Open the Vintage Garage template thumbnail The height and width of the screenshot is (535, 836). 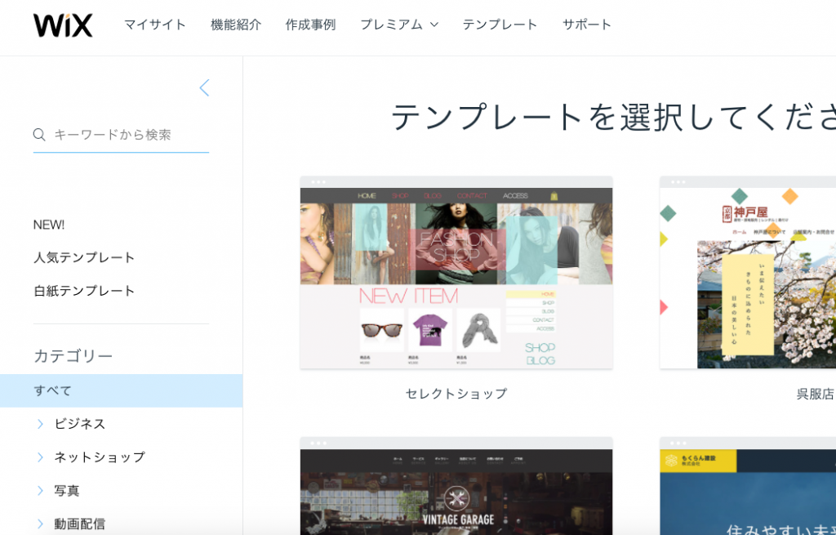click(x=456, y=486)
